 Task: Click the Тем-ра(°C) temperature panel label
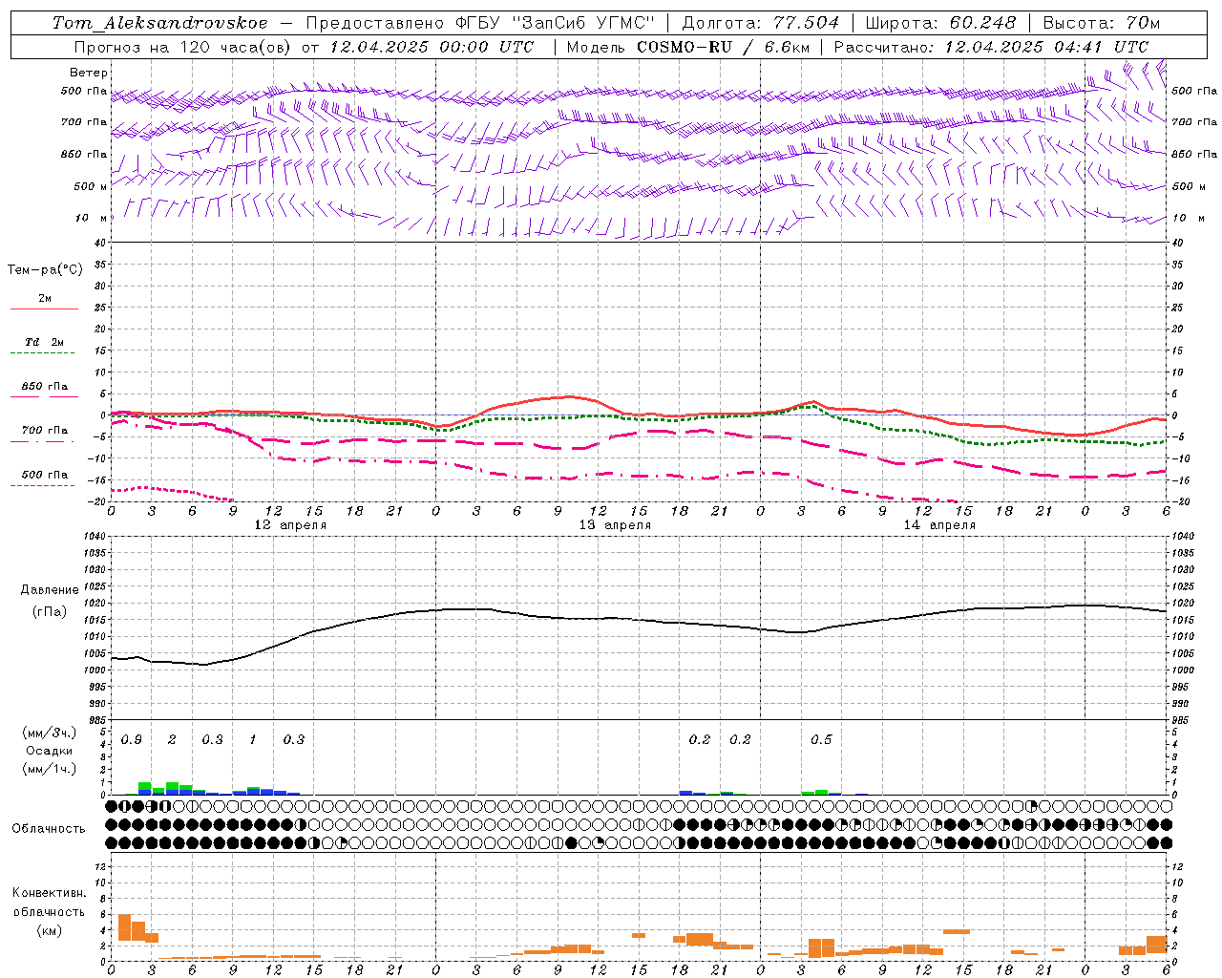(45, 270)
